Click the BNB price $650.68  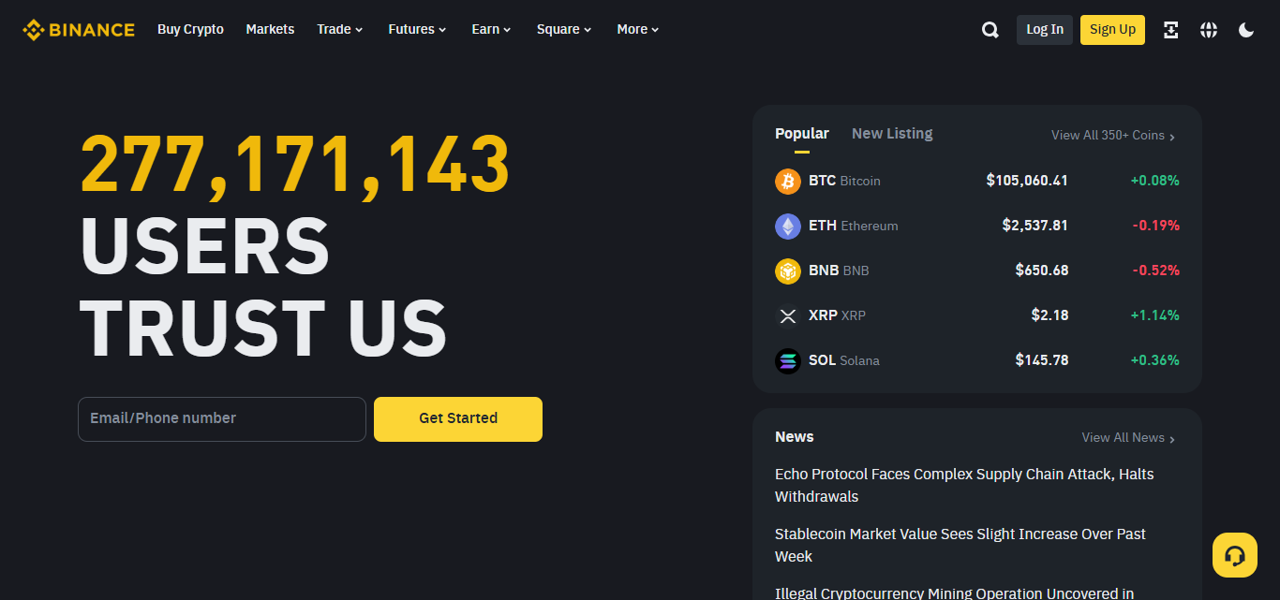pyautogui.click(x=1042, y=271)
